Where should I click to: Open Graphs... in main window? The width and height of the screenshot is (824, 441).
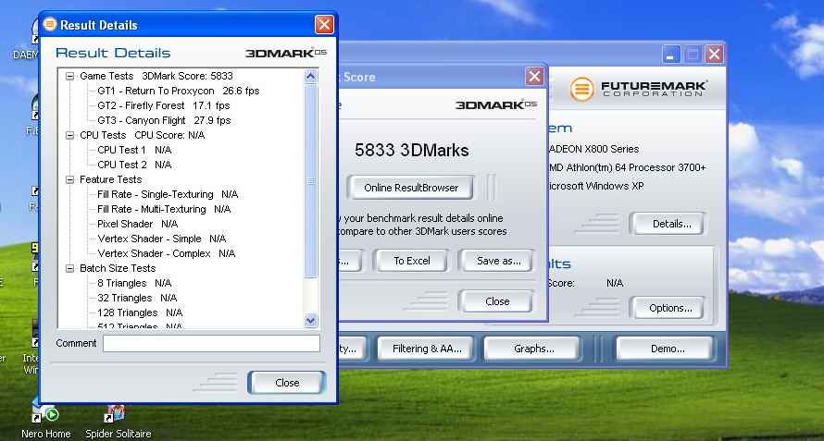coord(533,349)
